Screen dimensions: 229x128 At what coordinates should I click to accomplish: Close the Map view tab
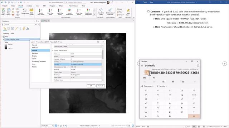coord(49,21)
